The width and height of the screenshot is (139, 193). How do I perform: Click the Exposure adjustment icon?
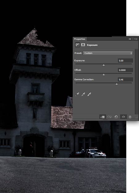tap(78, 45)
